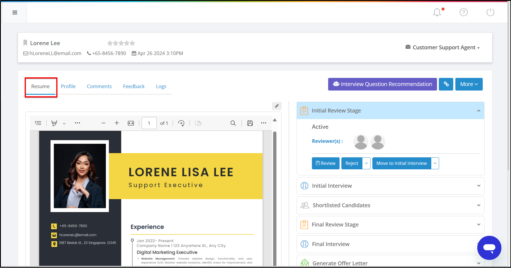
Task: Toggle the PDF viewer sidebar list icon
Action: point(38,123)
